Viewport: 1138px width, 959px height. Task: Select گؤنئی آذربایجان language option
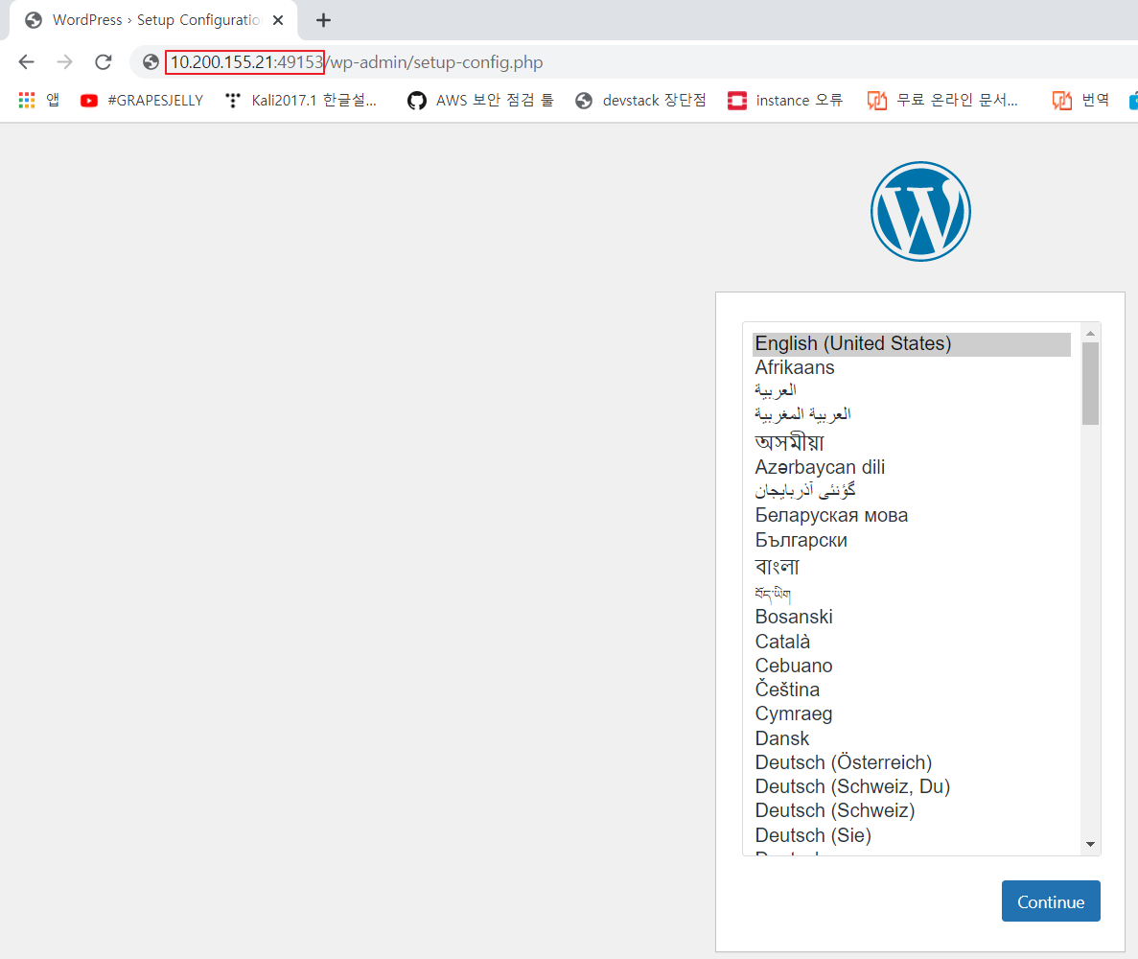pyautogui.click(x=912, y=491)
